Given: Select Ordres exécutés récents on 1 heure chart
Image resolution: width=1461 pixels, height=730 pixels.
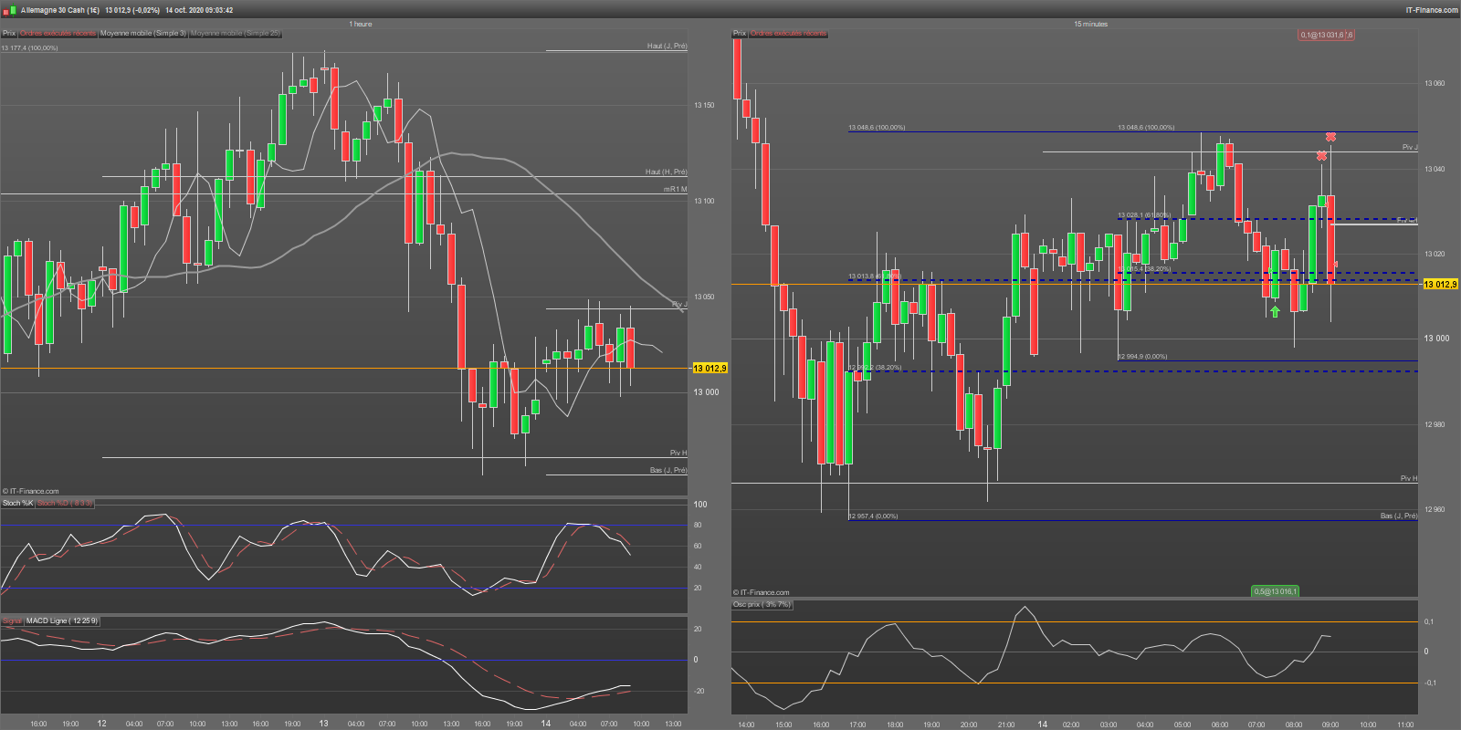Looking at the screenshot, I should [x=58, y=34].
